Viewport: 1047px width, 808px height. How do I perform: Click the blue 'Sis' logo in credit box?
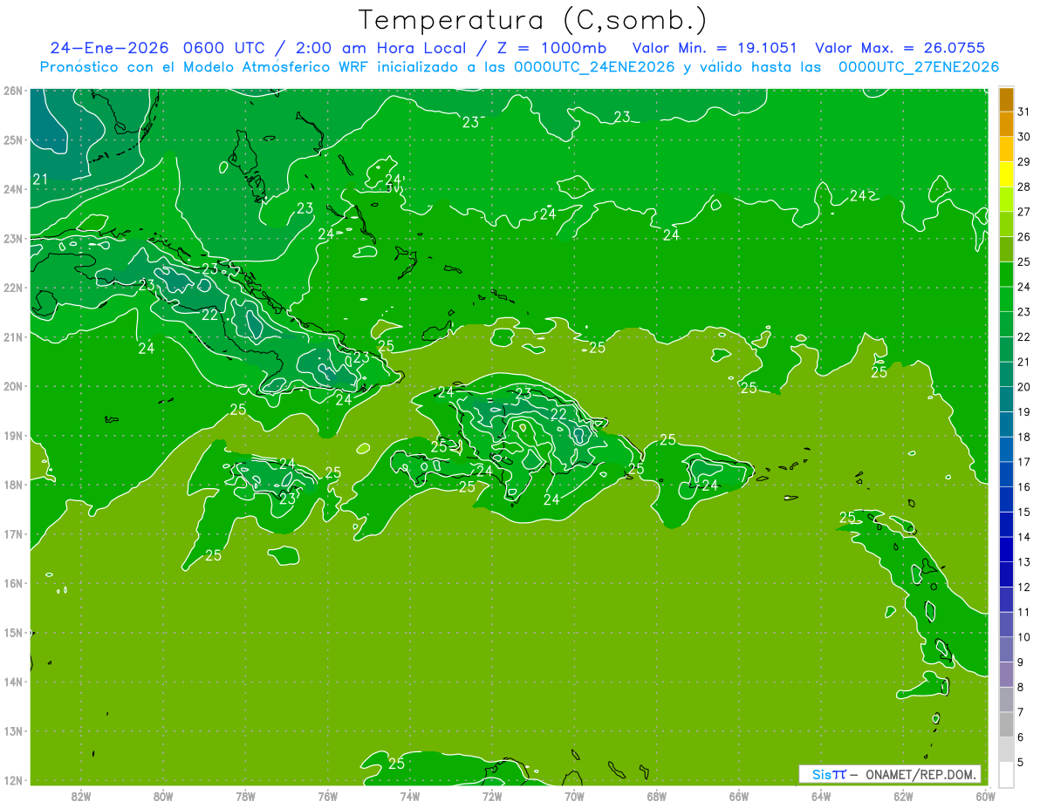[822, 774]
